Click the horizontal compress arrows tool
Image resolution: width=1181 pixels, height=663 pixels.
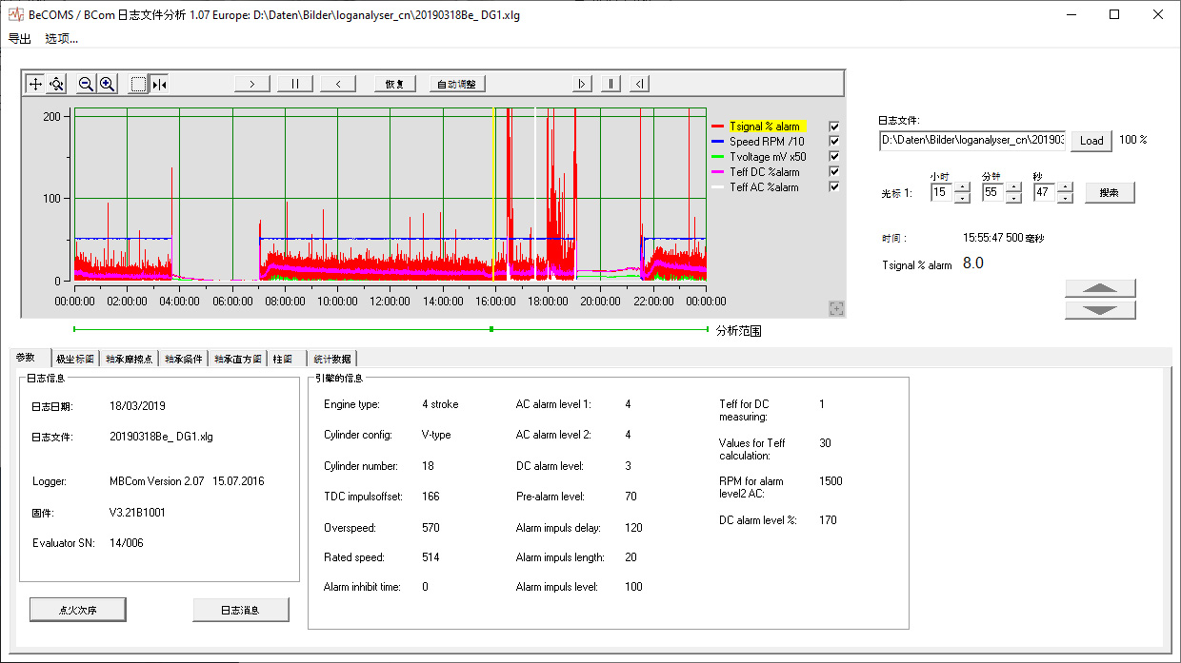click(159, 84)
